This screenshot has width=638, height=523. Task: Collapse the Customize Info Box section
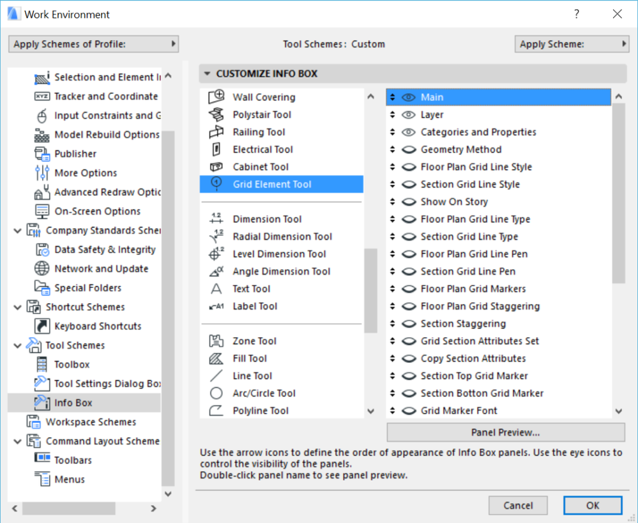(x=207, y=74)
